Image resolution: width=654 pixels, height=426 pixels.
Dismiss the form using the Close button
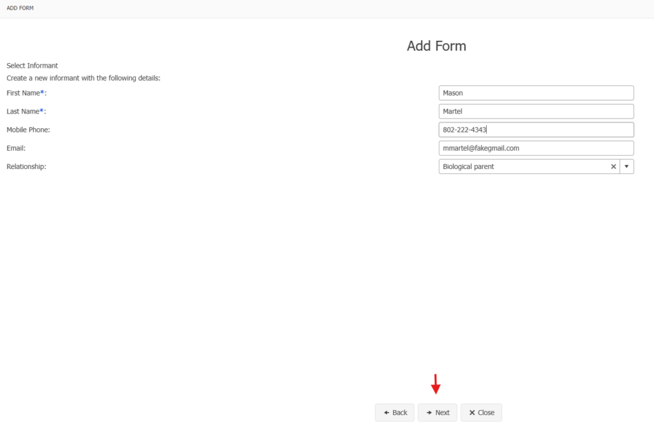click(x=482, y=413)
